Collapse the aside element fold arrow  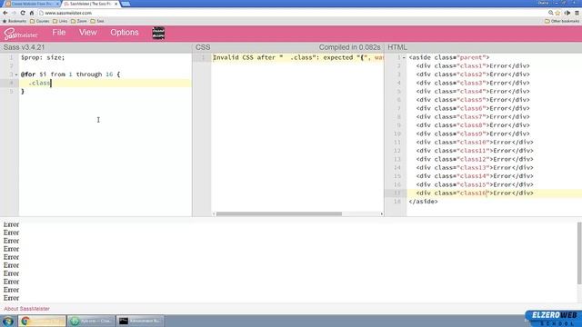coord(404,57)
